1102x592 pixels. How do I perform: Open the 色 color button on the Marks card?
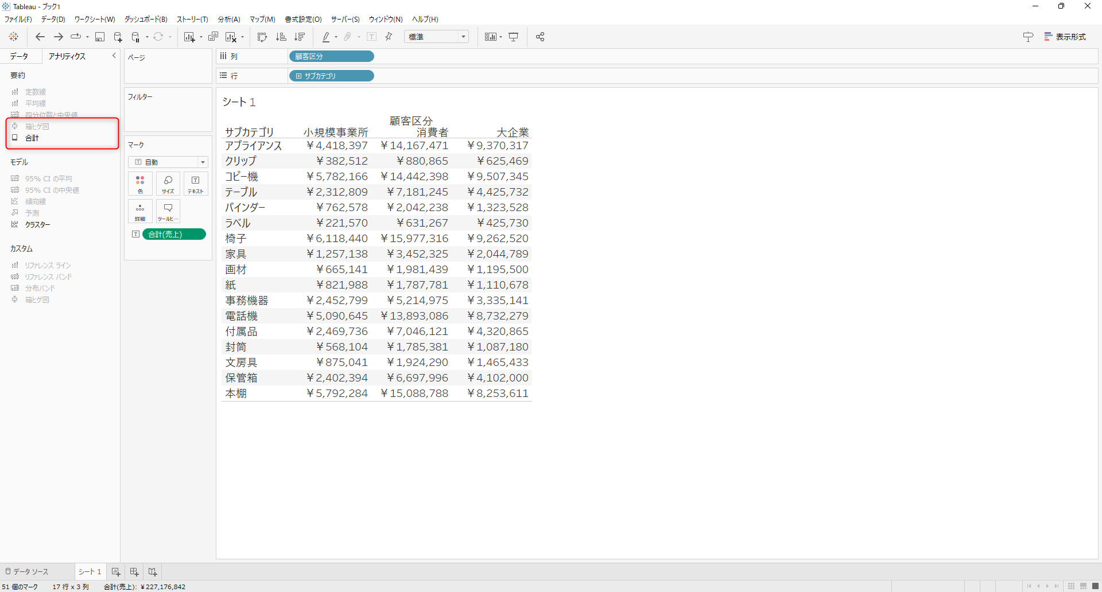140,184
